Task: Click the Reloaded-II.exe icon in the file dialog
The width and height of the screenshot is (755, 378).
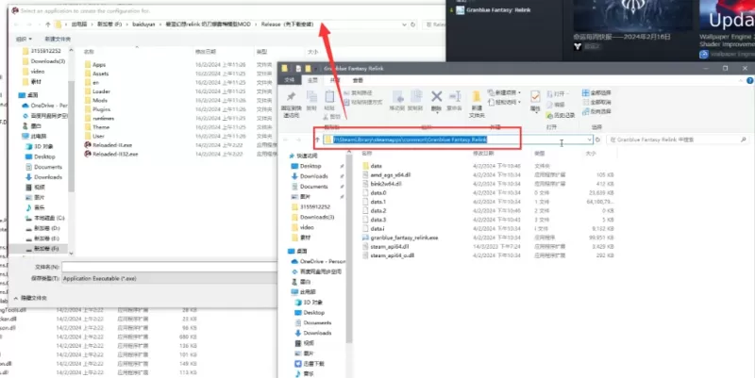Action: [88, 145]
